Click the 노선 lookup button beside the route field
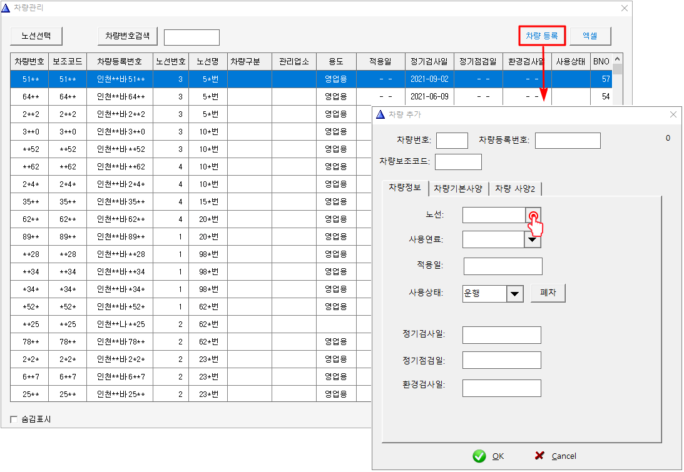Viewport: 684px width, 472px height. tap(533, 215)
